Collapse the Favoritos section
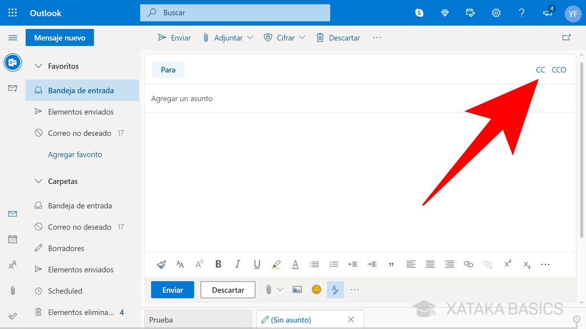 [x=38, y=66]
